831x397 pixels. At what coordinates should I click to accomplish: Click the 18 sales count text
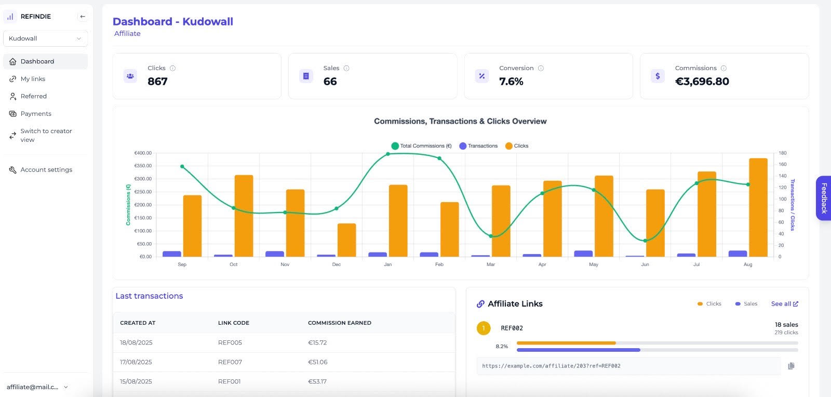point(786,325)
